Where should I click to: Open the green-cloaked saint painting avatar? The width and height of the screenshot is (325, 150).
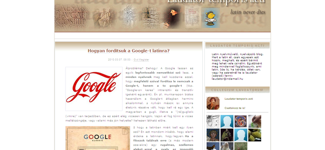pos(227,135)
